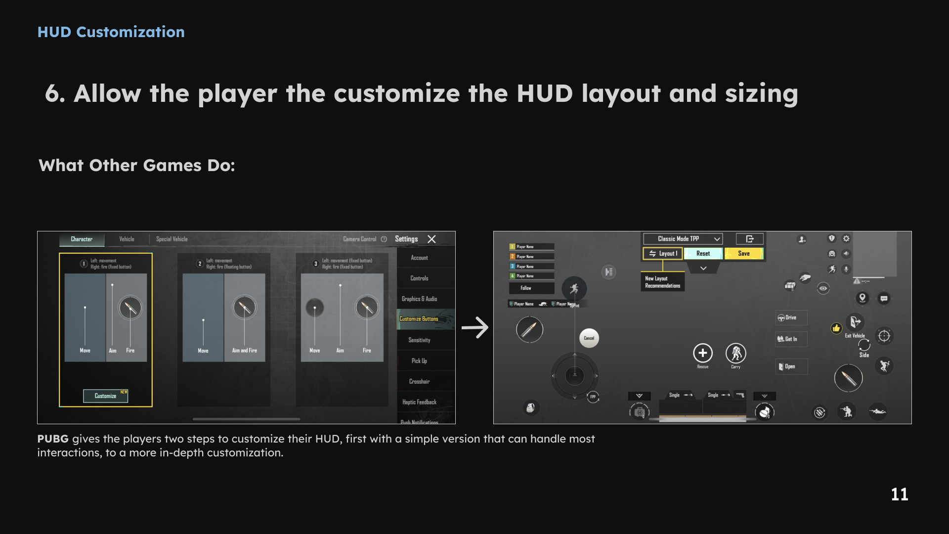Click the chat message bubble icon

[884, 298]
